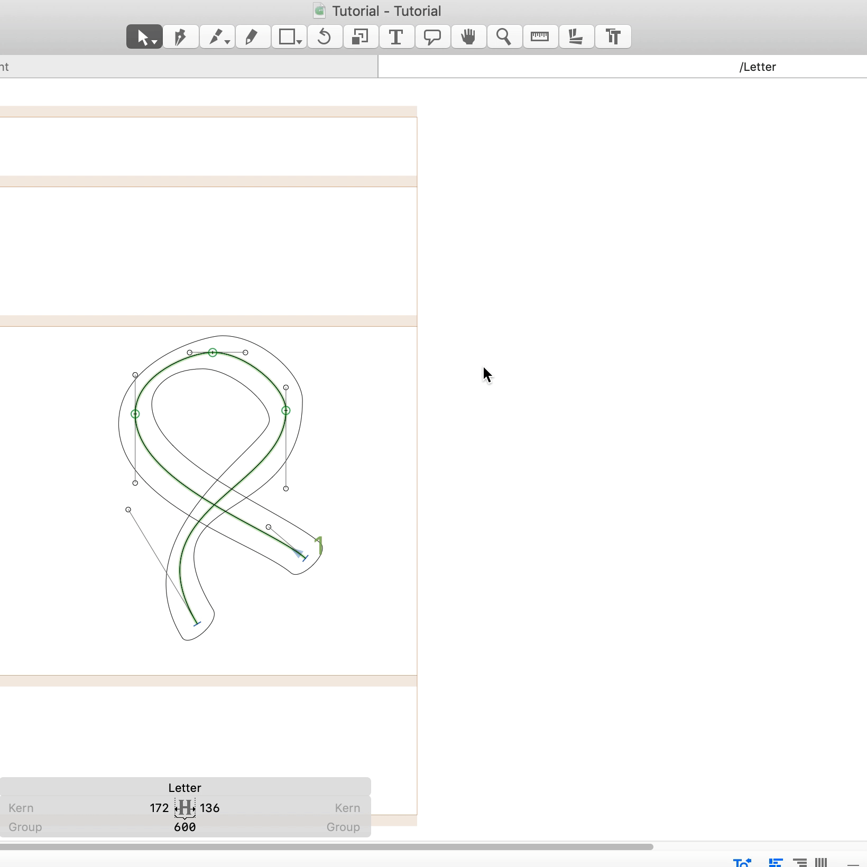The image size is (867, 867).
Task: Pick the Pencil tool
Action: click(253, 37)
